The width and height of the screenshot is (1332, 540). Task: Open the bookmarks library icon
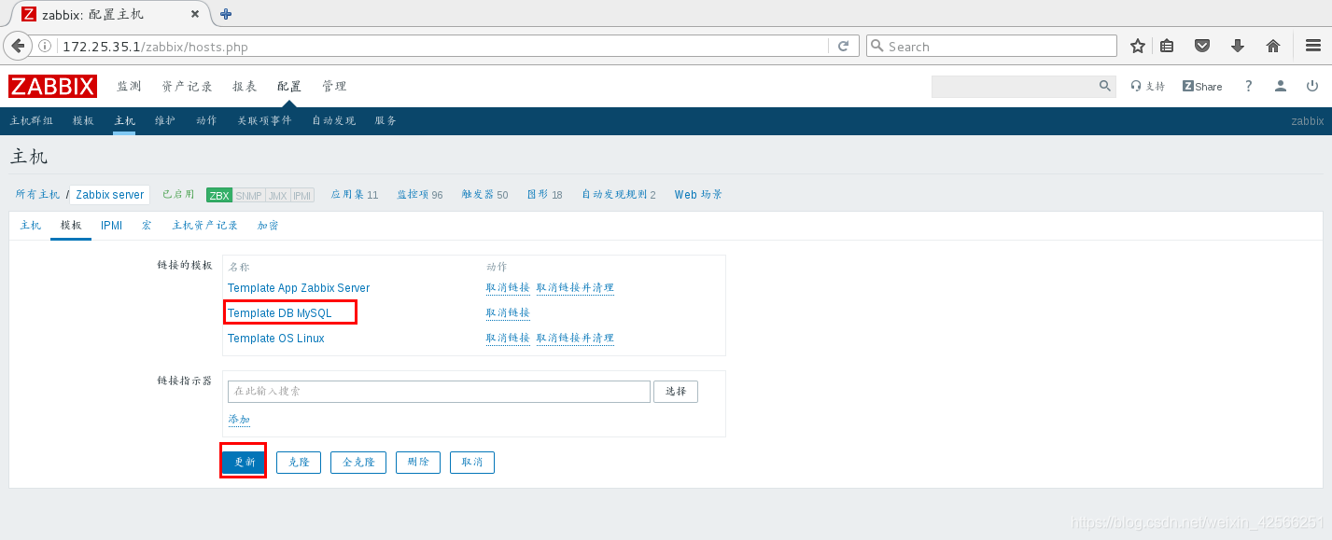click(x=1168, y=46)
